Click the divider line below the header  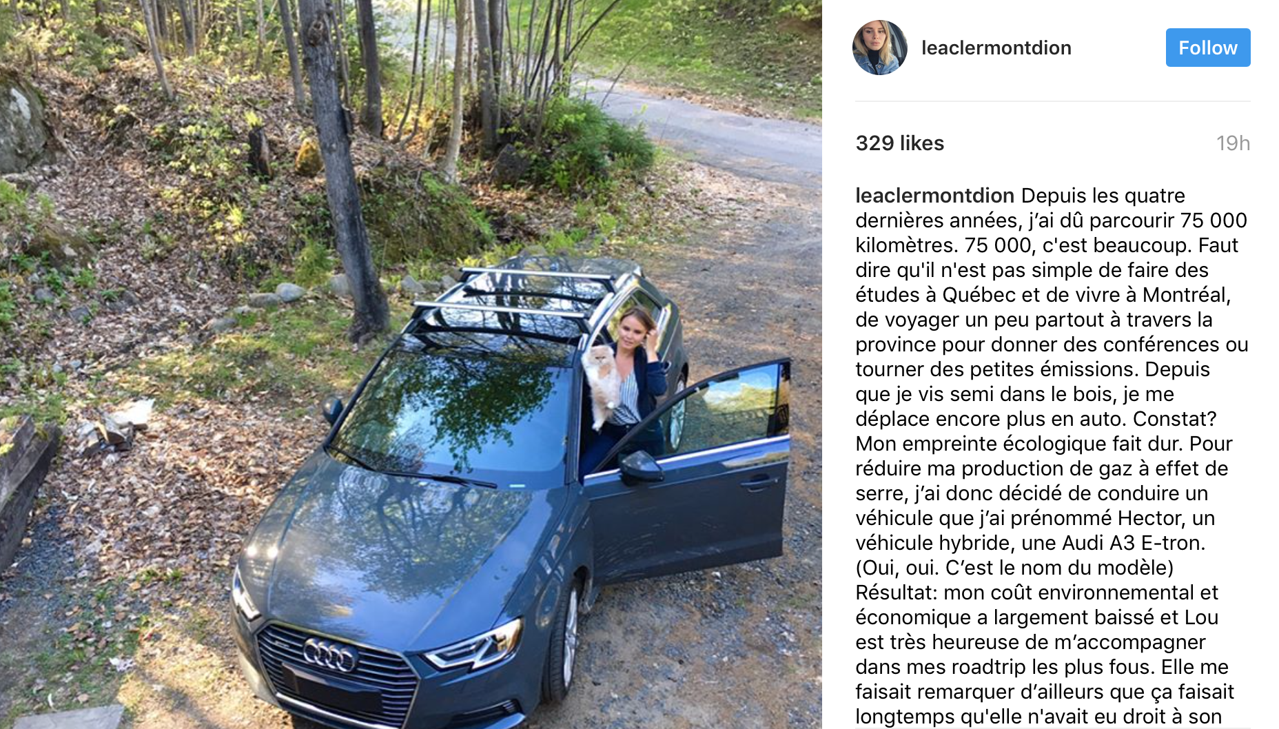click(x=1053, y=101)
